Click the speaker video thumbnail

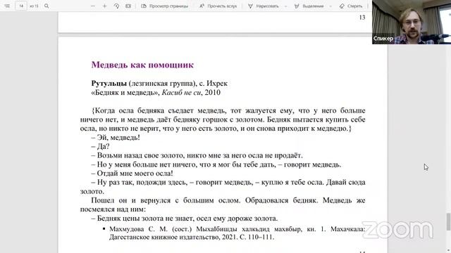point(412,22)
